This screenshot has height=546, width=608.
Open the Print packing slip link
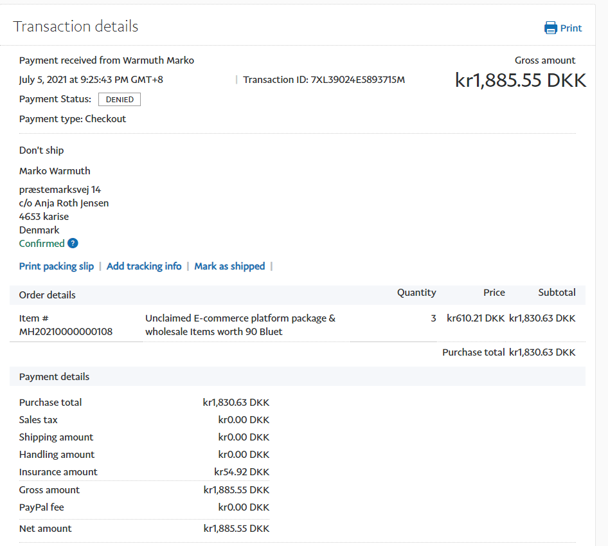57,266
